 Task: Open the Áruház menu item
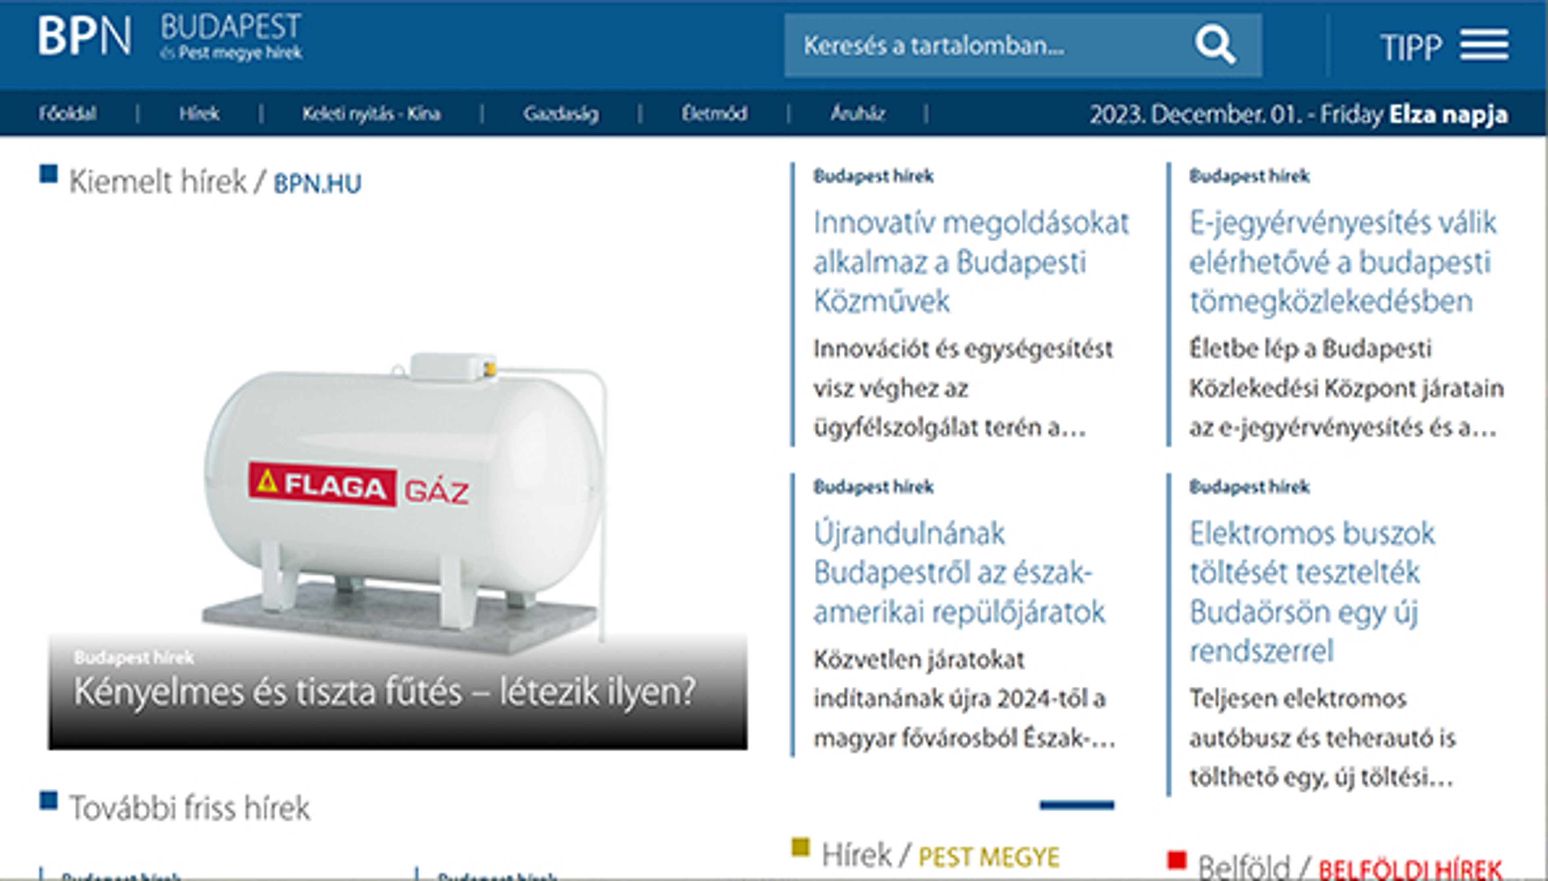coord(857,113)
